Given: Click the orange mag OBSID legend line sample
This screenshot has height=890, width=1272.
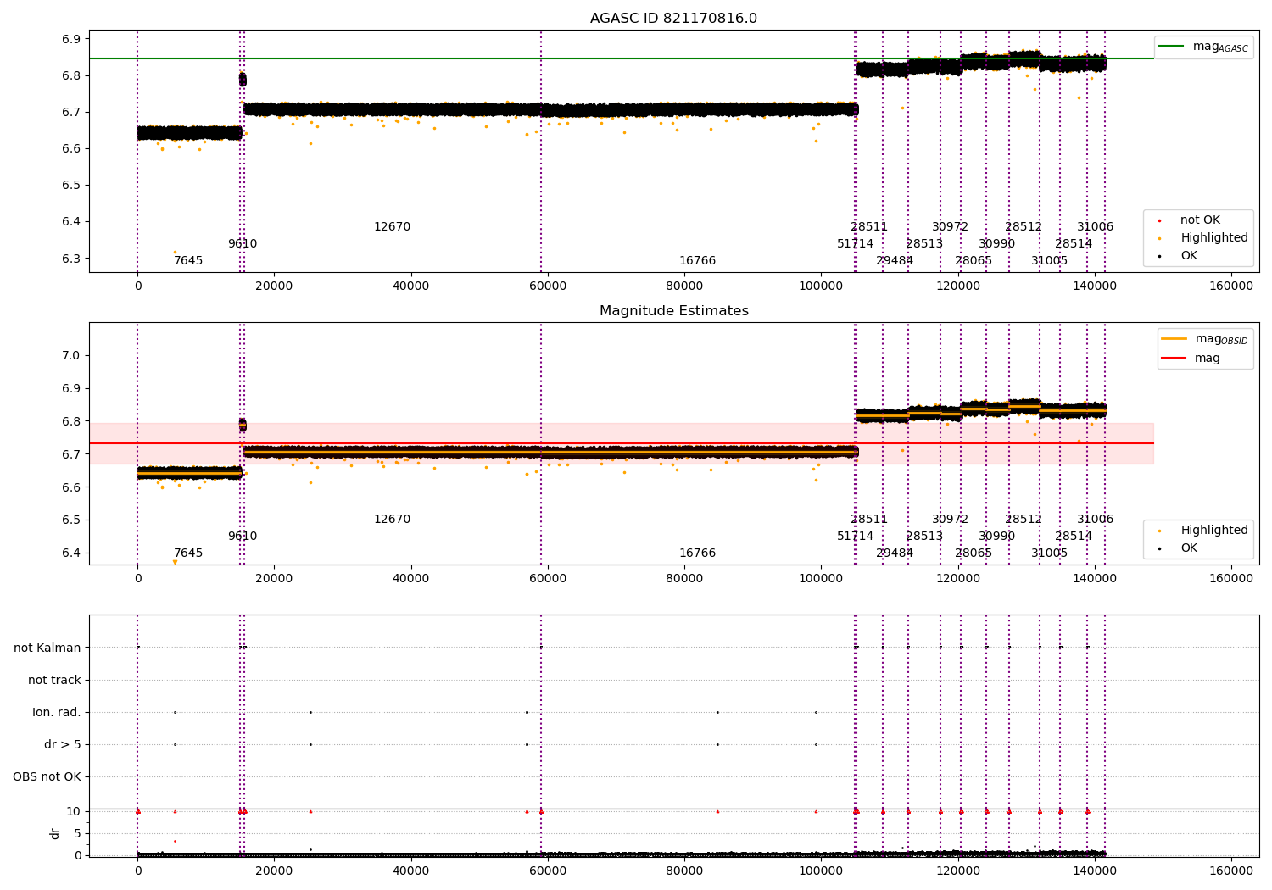Looking at the screenshot, I should 1174,339.
